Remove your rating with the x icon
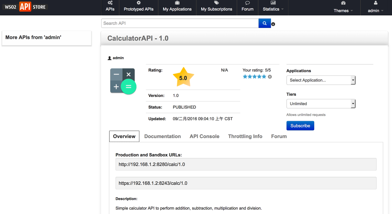Image resolution: width=392 pixels, height=214 pixels. (270, 77)
